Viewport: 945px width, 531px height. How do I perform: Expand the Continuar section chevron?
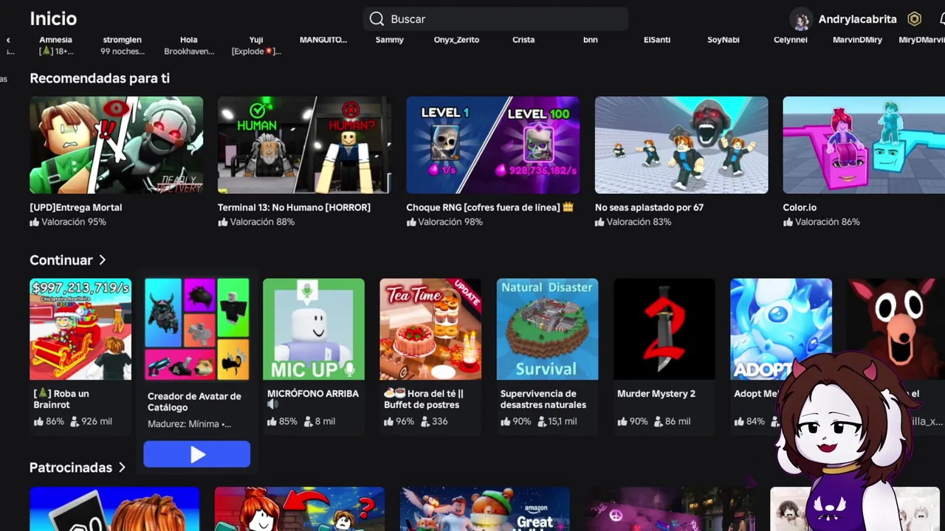click(x=103, y=260)
